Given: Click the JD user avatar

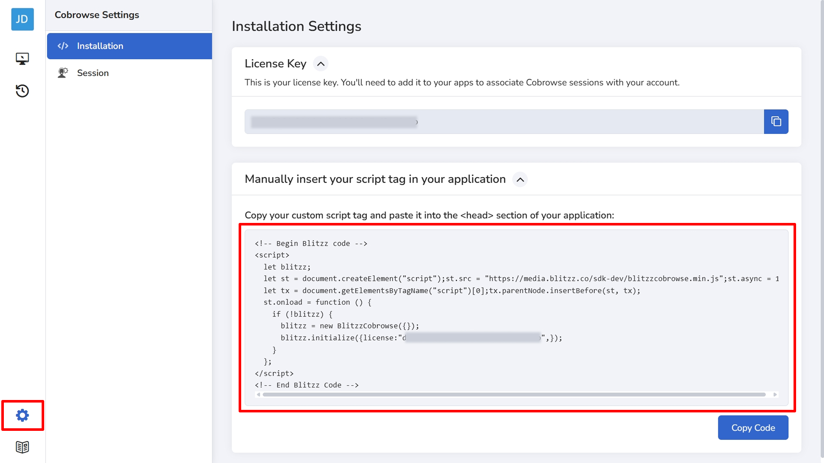Looking at the screenshot, I should pos(22,19).
